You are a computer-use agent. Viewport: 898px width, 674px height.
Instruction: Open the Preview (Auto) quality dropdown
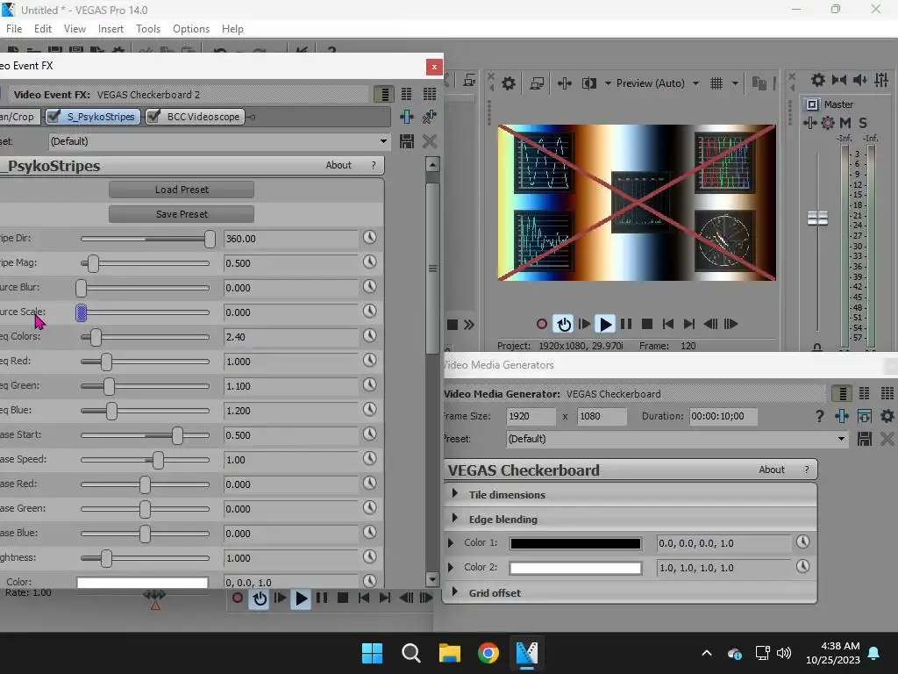click(x=695, y=83)
